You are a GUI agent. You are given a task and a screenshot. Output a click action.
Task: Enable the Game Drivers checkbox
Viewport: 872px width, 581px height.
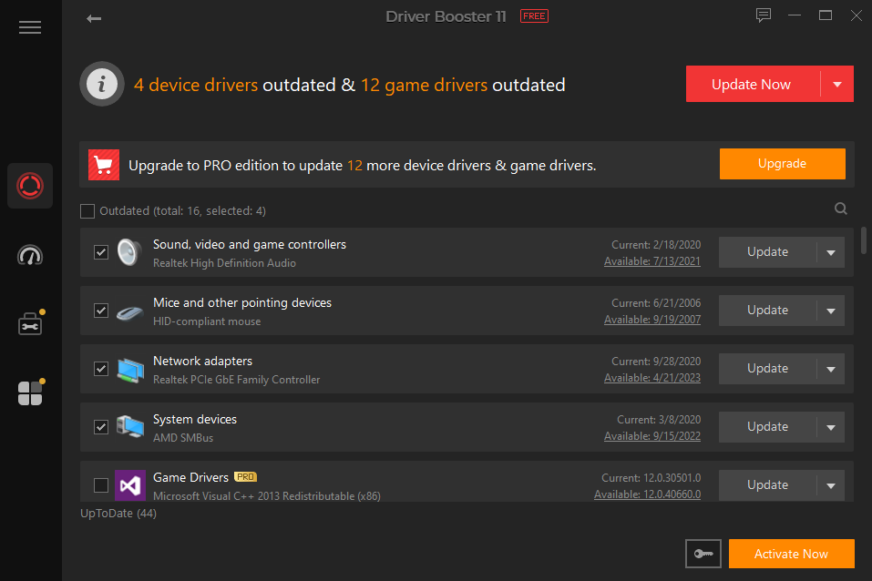point(101,484)
